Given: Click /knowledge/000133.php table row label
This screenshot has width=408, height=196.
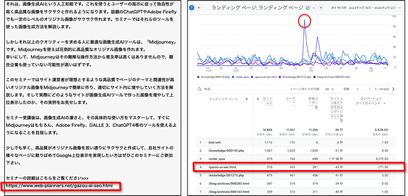Looking at the screenshot, I should tap(226, 151).
